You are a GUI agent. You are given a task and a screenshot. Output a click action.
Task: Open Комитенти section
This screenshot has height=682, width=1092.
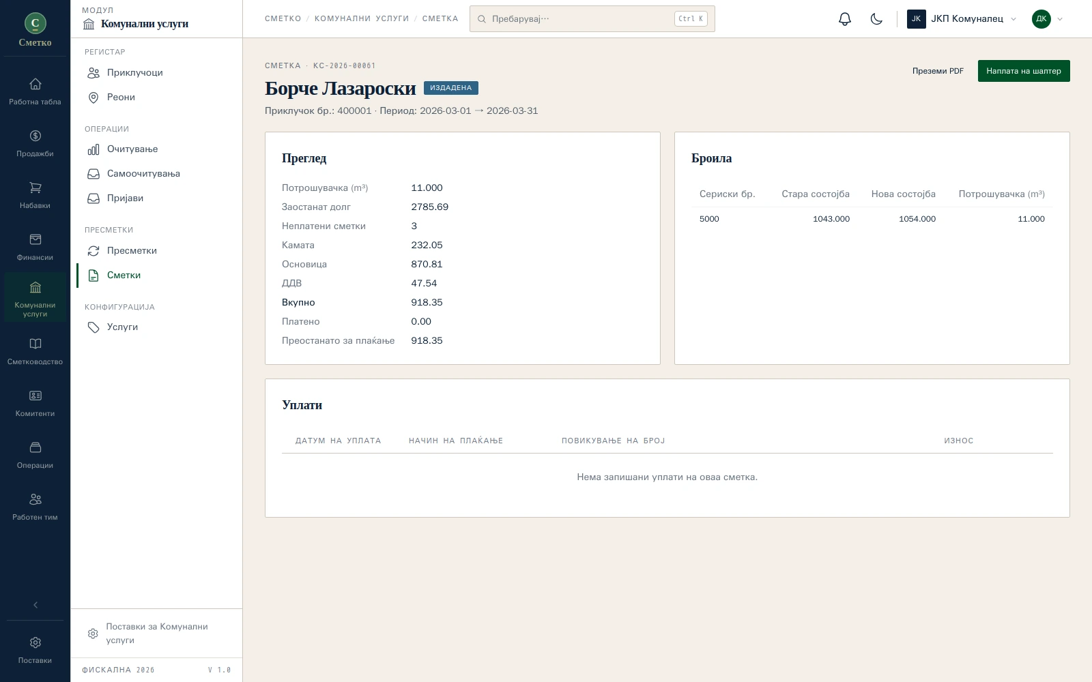coord(35,403)
